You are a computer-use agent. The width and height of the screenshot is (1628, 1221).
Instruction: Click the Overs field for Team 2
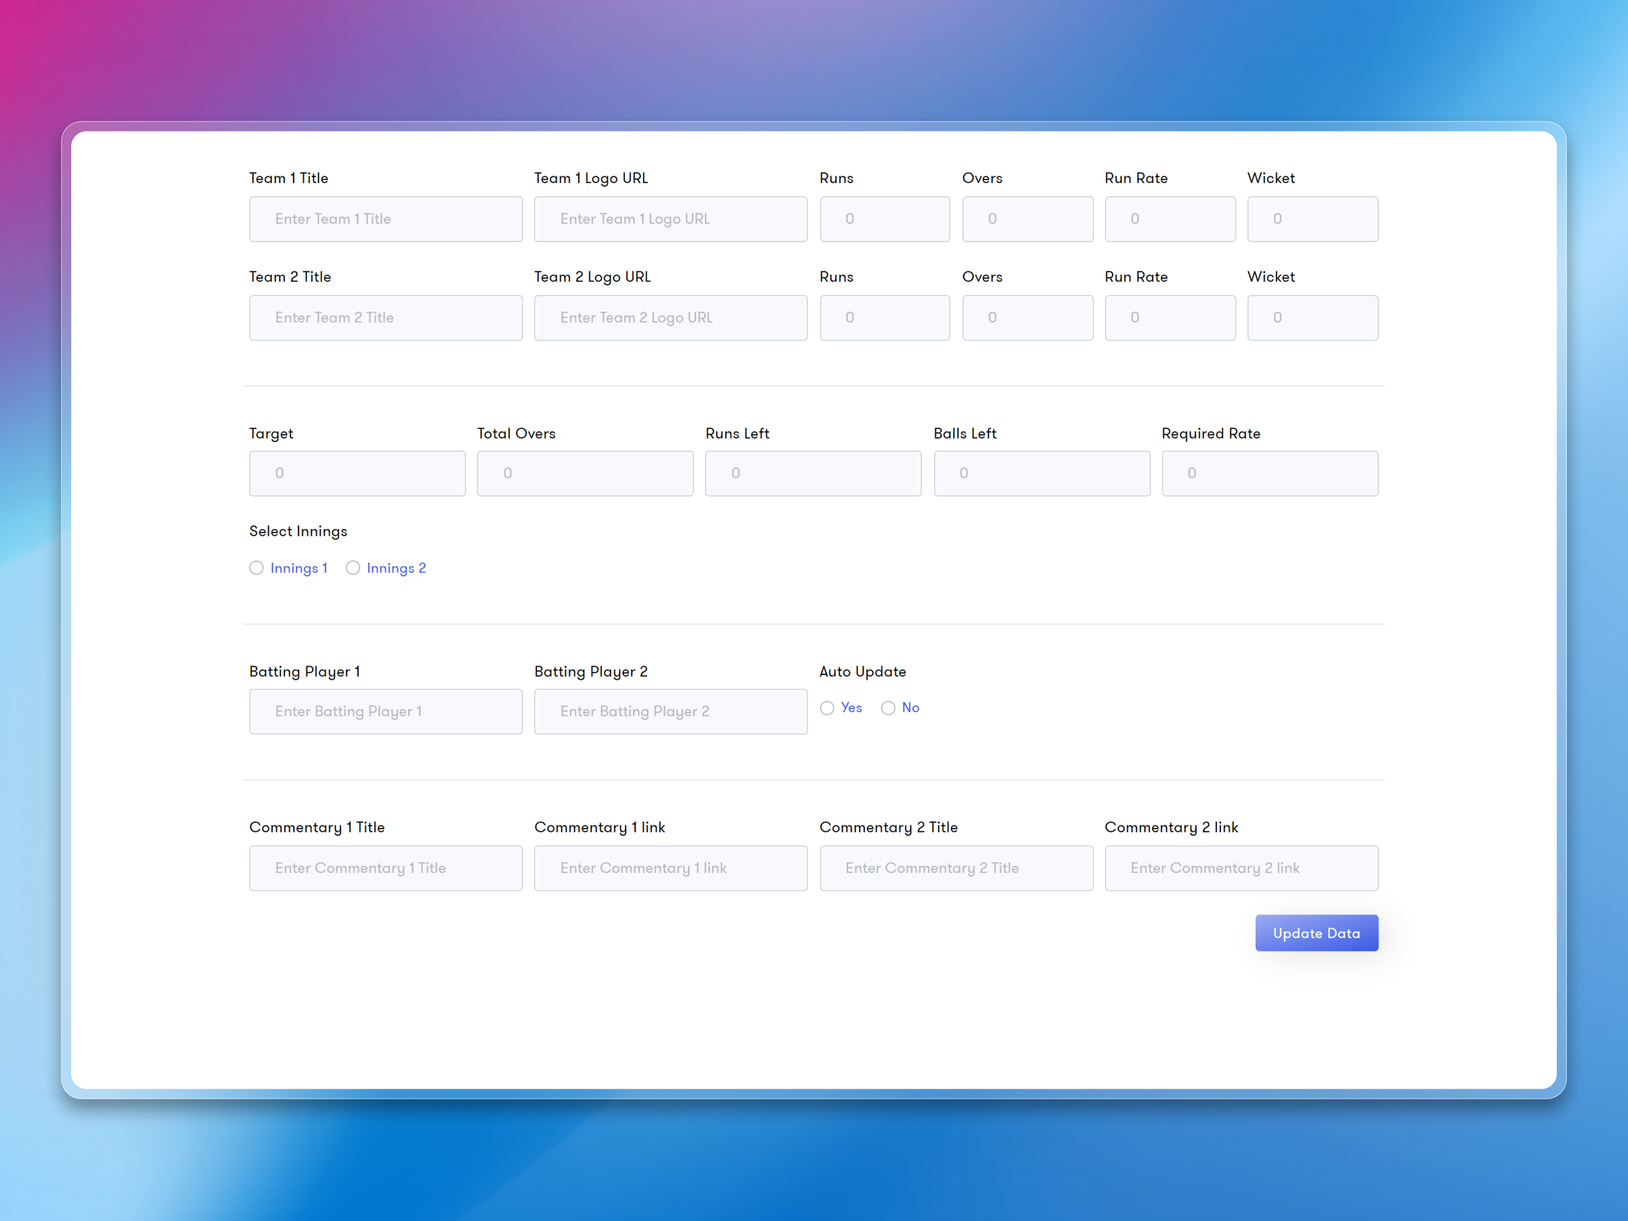click(x=1027, y=317)
